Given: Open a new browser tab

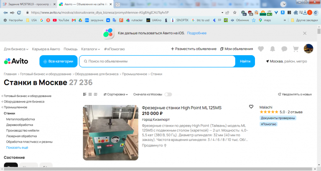Looking at the screenshot, I should (117, 4).
